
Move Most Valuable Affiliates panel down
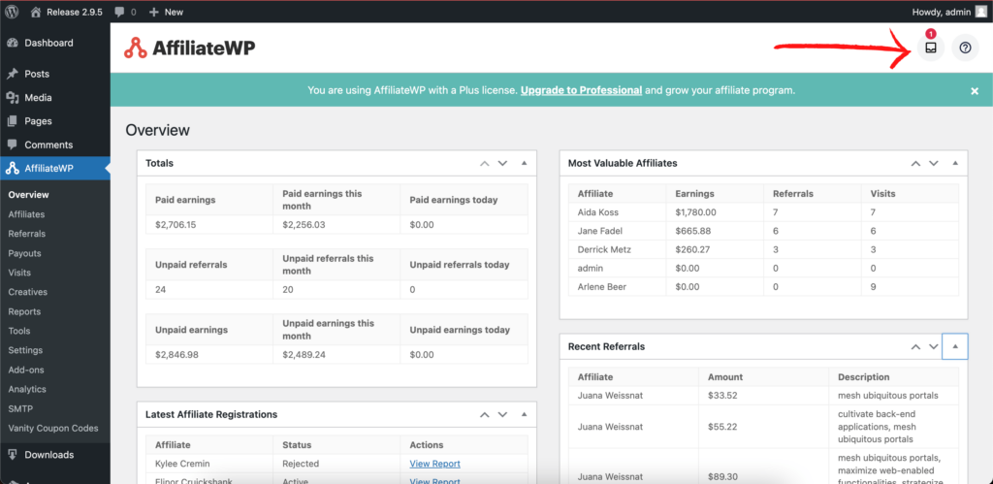pos(934,163)
